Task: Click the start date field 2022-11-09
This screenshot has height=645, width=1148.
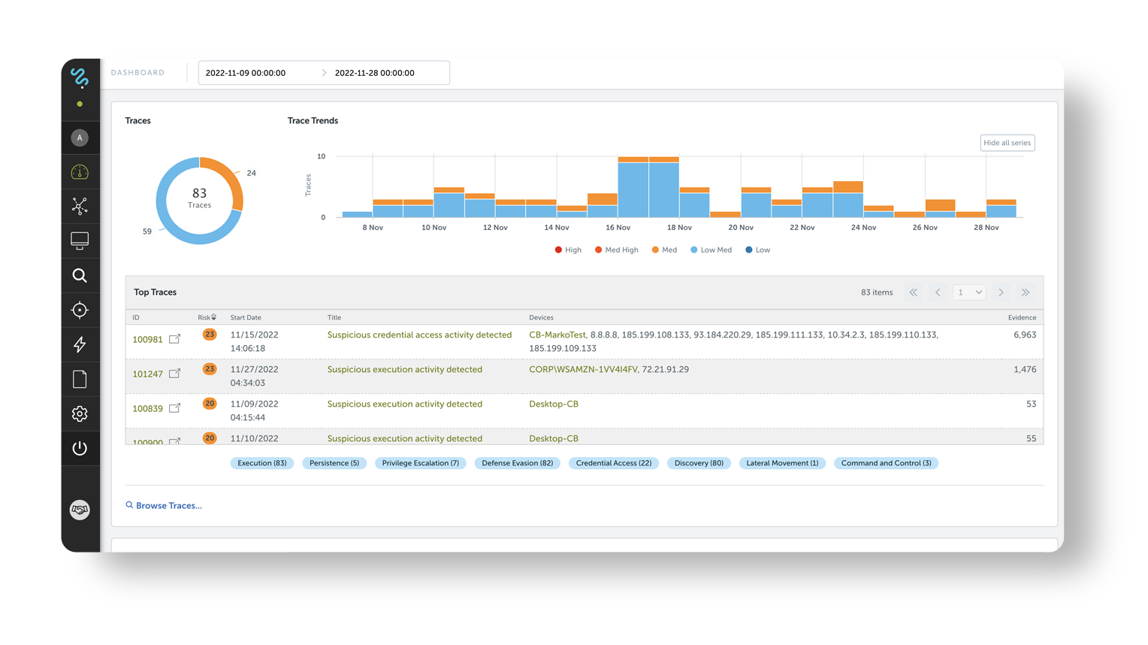Action: click(x=246, y=73)
